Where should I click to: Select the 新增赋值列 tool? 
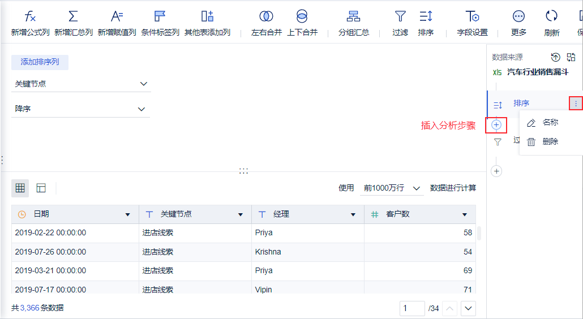click(x=117, y=23)
